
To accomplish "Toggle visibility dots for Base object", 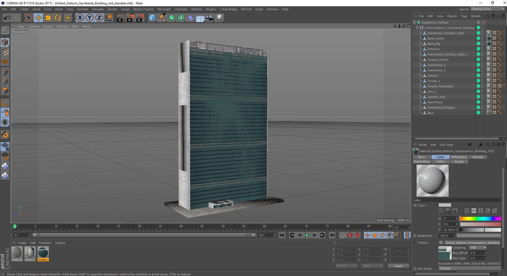I will tap(482, 113).
